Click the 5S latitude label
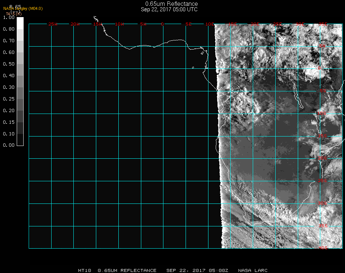 pyautogui.click(x=323, y=91)
